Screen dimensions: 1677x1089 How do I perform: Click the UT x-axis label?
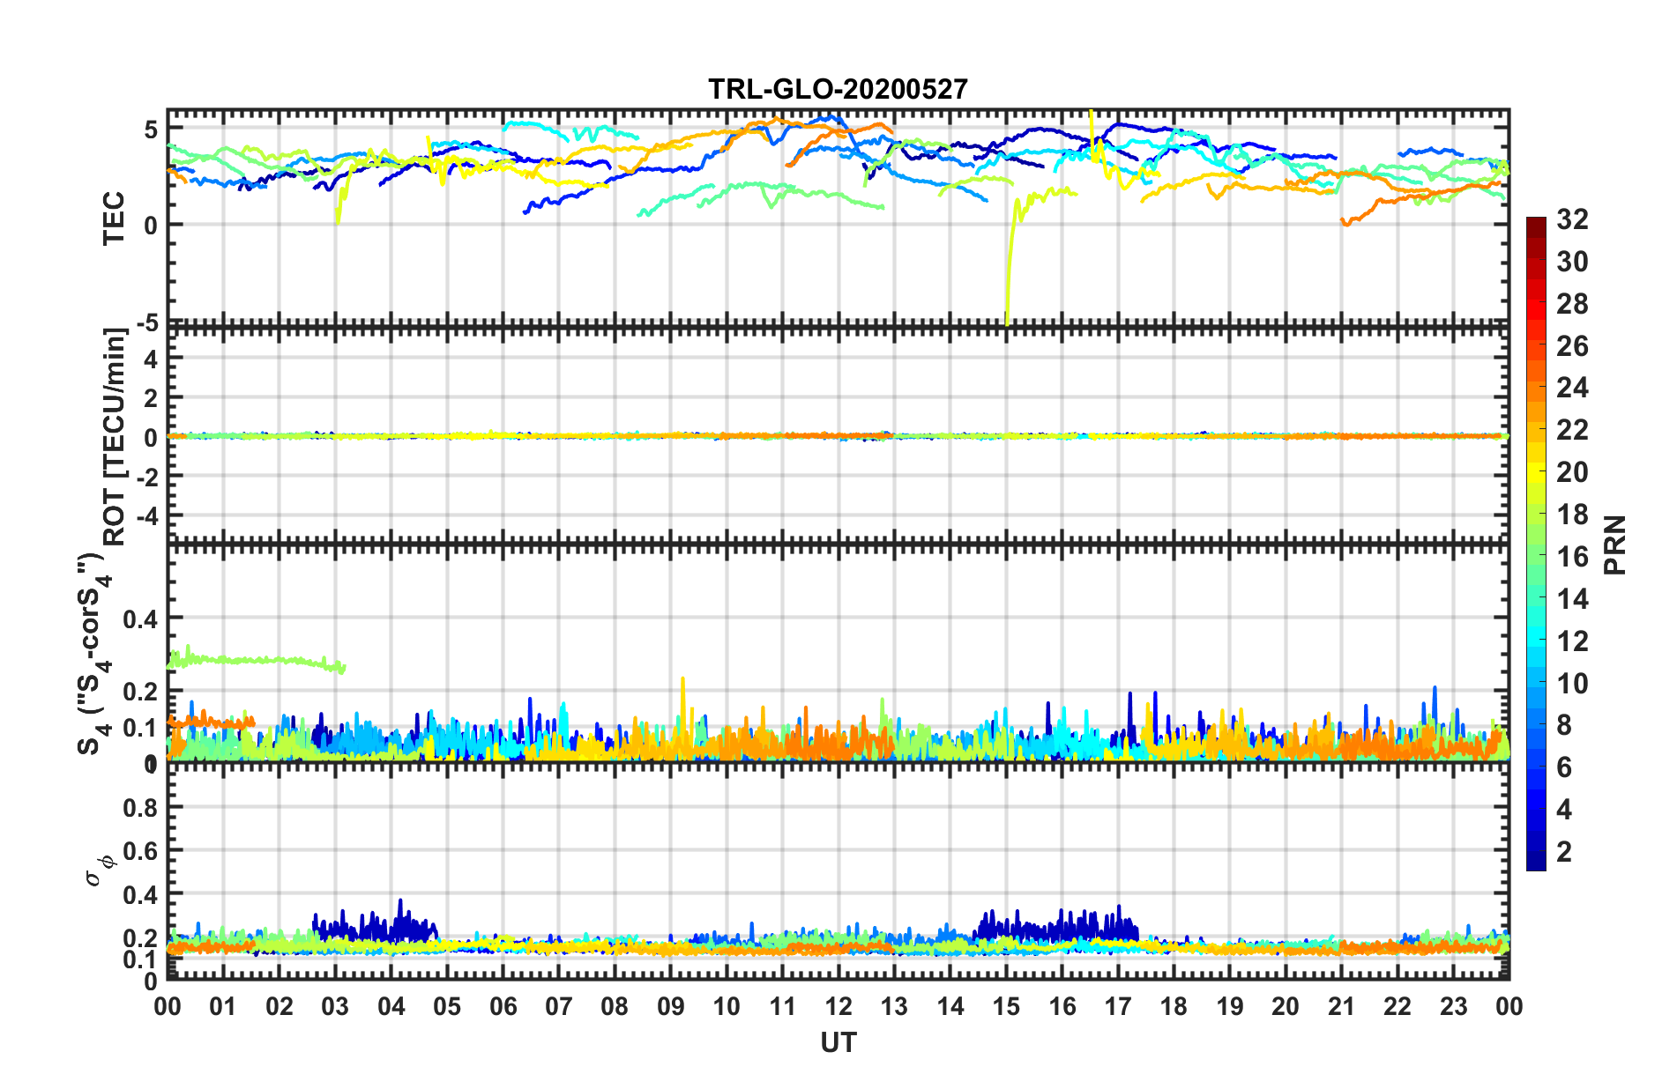click(838, 1043)
